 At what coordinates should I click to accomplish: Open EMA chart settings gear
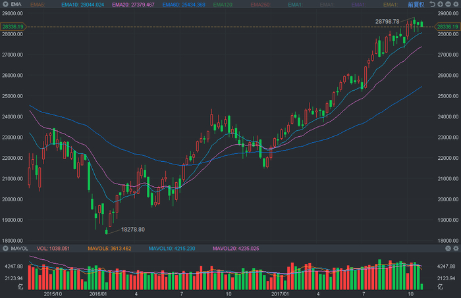pyautogui.click(x=455, y=5)
